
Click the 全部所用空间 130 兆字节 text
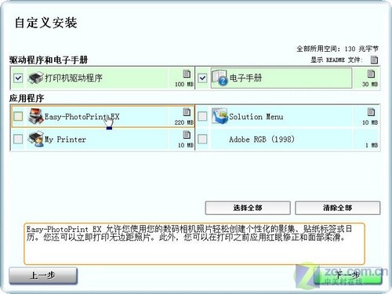point(337,49)
